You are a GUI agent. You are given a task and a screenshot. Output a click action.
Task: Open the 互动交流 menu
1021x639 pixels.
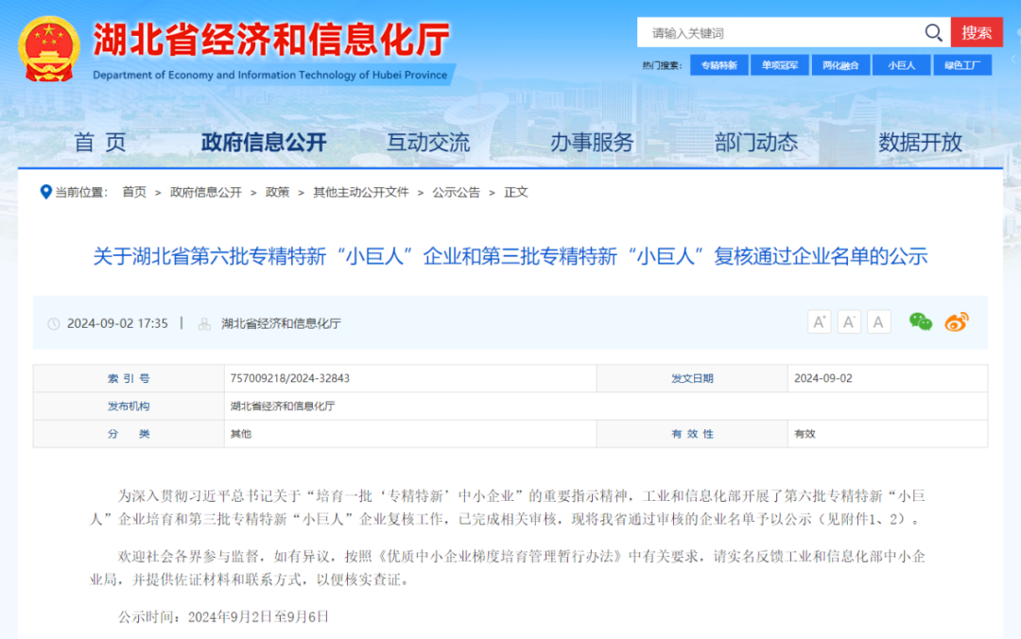[x=427, y=142]
